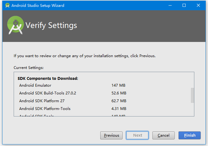The height and width of the screenshot is (146, 208).
Task: Click the Android SDK Platform-Tools entry
Action: (45, 109)
